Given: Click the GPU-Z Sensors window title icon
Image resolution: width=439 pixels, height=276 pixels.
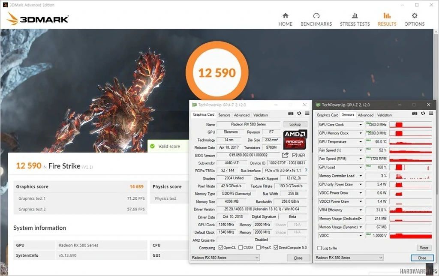Looking at the screenshot, I should click(318, 105).
